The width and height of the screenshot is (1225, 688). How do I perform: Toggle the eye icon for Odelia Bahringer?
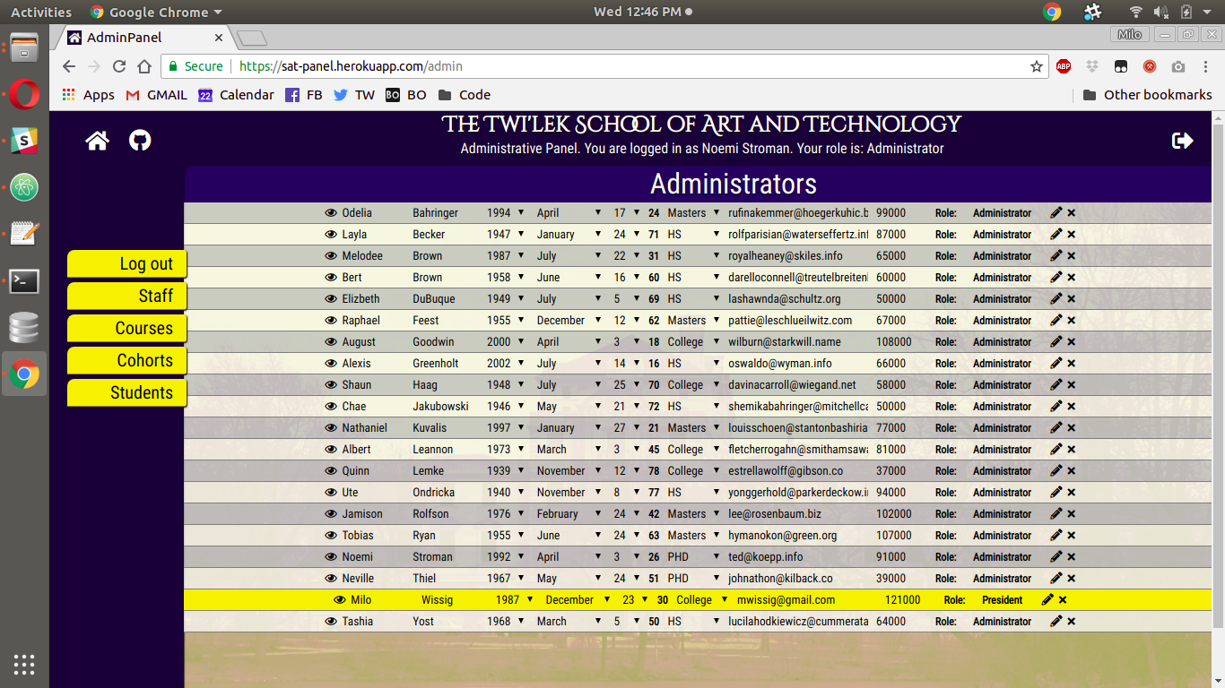[x=331, y=213]
